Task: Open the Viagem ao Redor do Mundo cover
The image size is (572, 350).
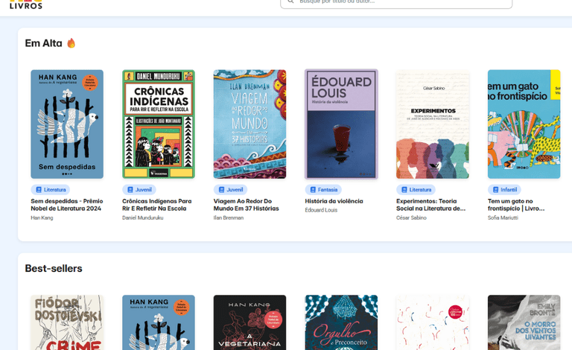Action: (x=250, y=124)
